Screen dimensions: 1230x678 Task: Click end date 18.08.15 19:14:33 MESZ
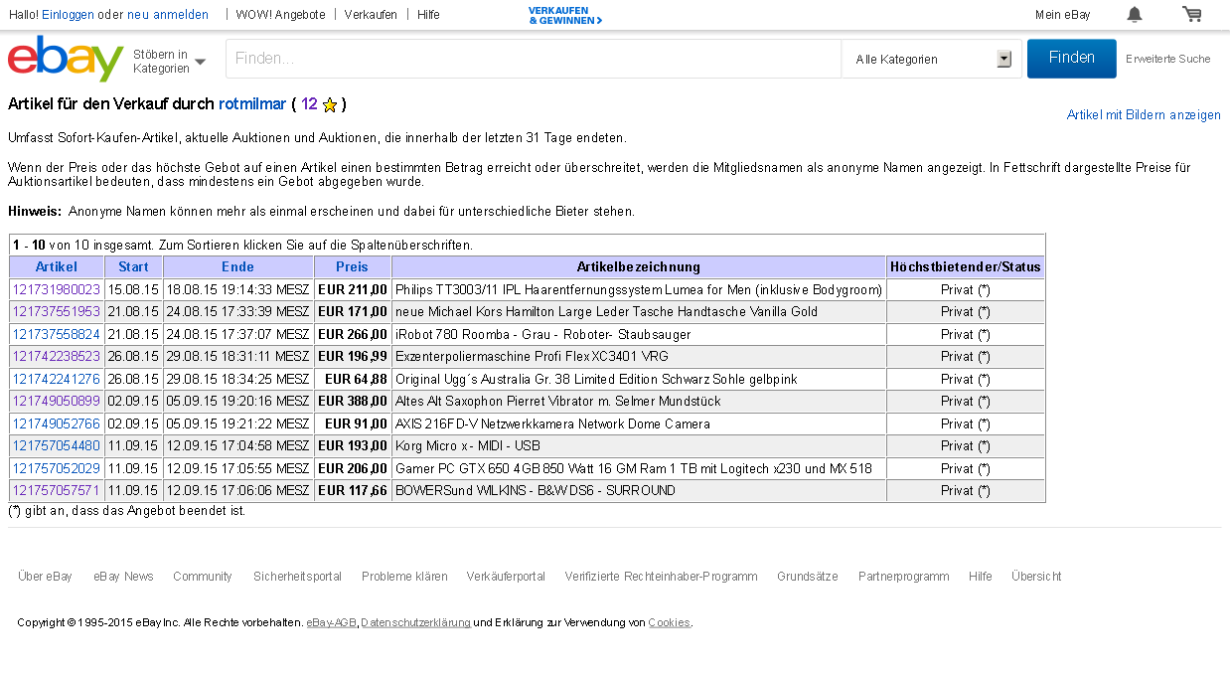(238, 290)
